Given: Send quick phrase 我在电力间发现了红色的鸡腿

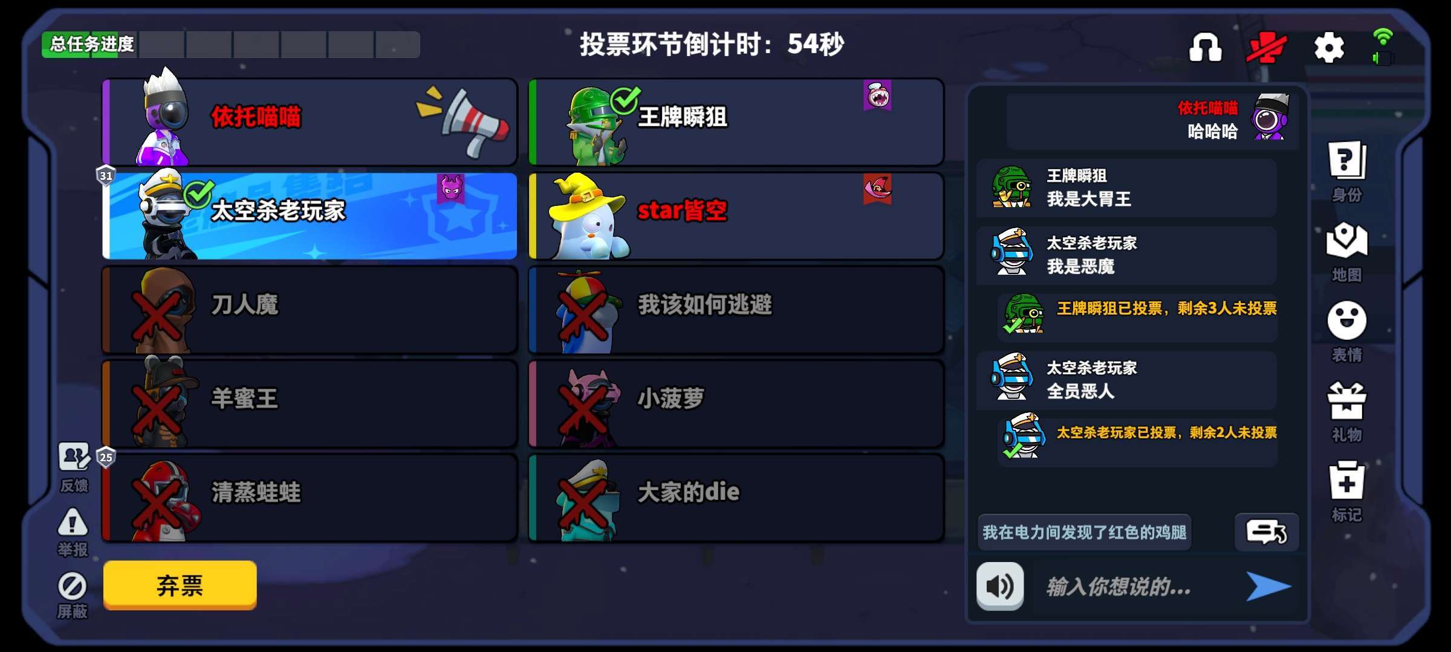Looking at the screenshot, I should tap(1084, 532).
